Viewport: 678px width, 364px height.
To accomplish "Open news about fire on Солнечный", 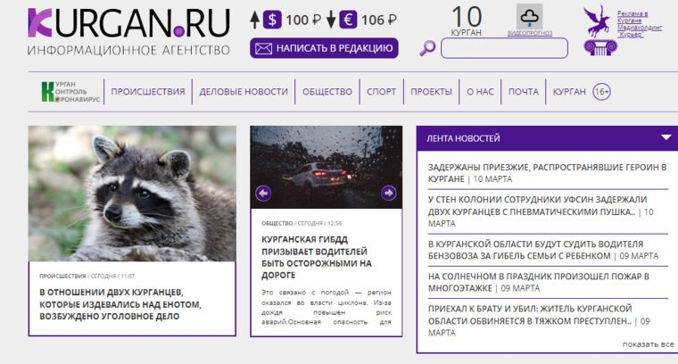I will (x=538, y=282).
